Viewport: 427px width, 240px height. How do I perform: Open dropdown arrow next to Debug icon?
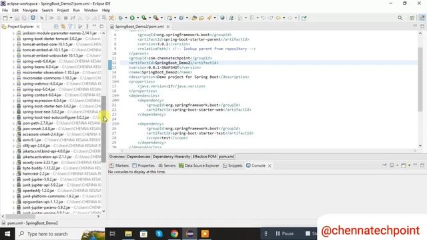126,18
